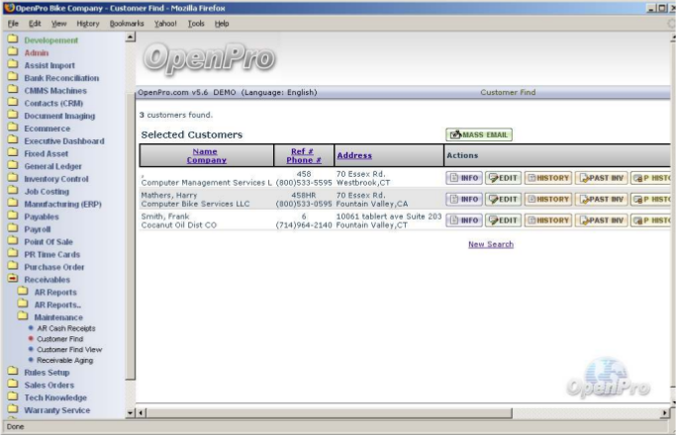Screen dimensions: 676x435
Task: Click the Mass Email button
Action: coord(479,134)
